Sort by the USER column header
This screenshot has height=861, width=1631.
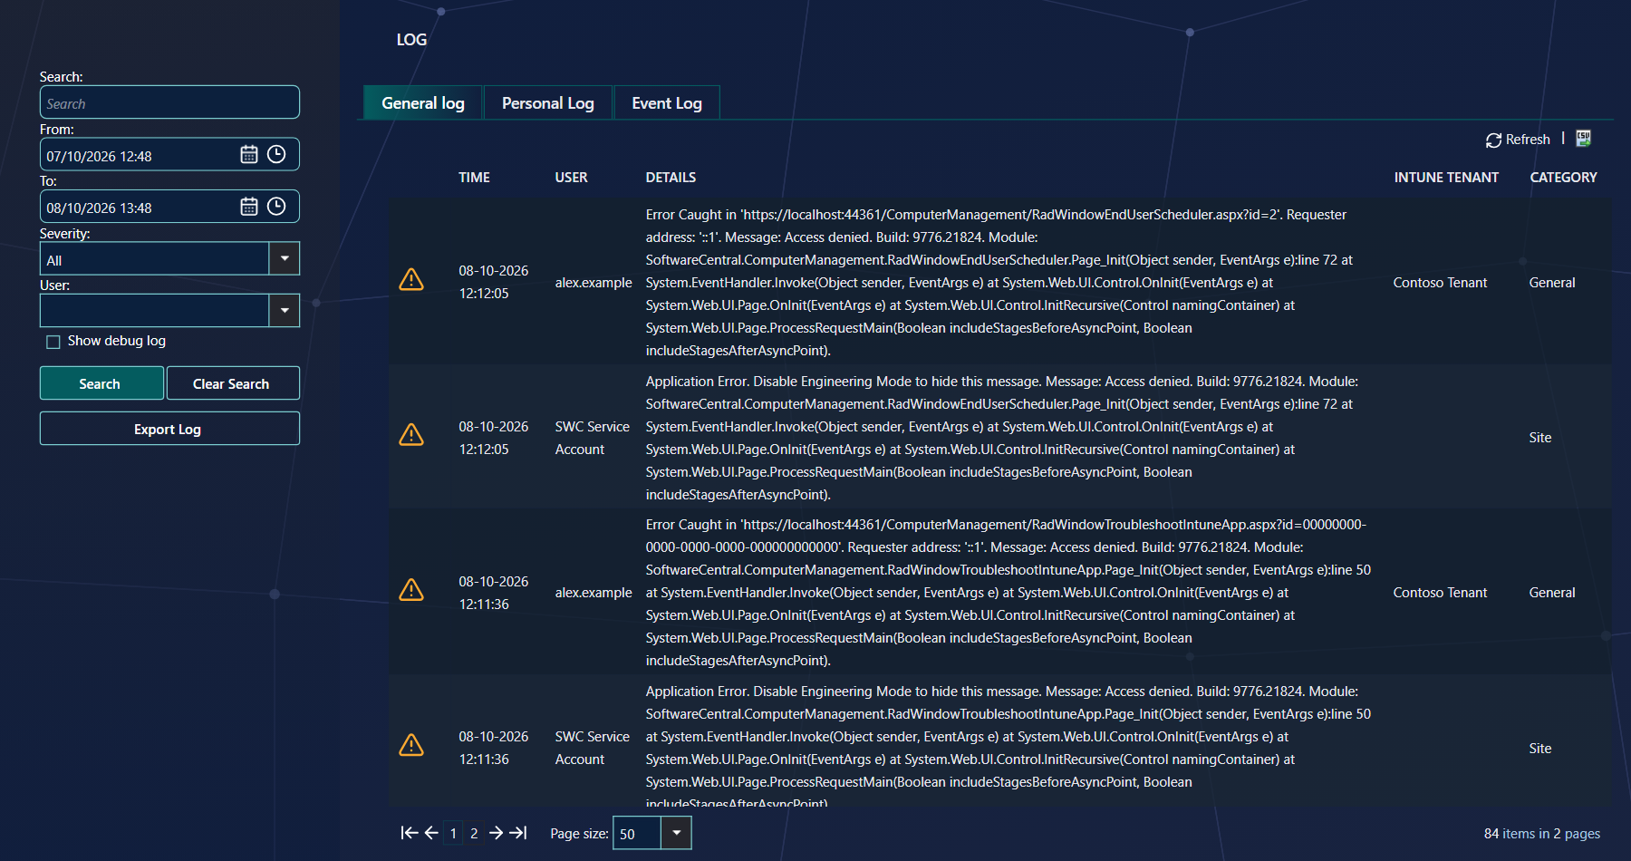(571, 178)
